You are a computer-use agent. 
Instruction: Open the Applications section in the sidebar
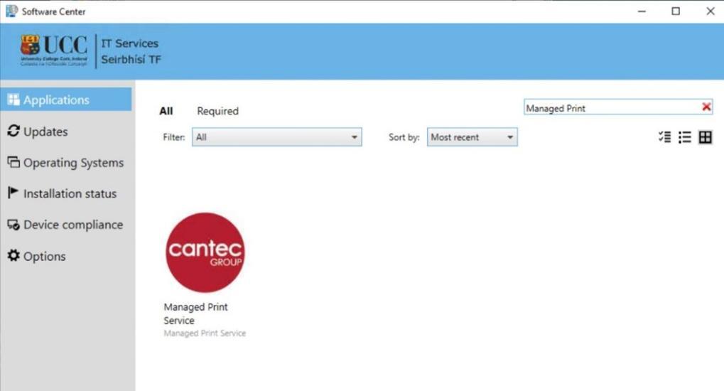(x=65, y=100)
